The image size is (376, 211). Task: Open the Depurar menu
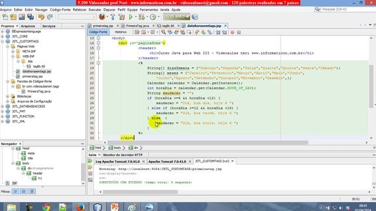[109, 9]
